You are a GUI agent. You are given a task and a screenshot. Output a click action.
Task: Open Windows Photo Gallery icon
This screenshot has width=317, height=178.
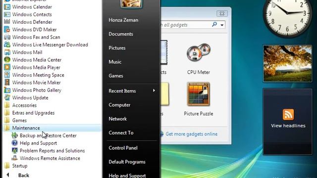click(7, 90)
